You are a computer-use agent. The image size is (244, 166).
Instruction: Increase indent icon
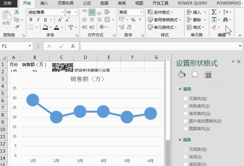(x=92, y=27)
